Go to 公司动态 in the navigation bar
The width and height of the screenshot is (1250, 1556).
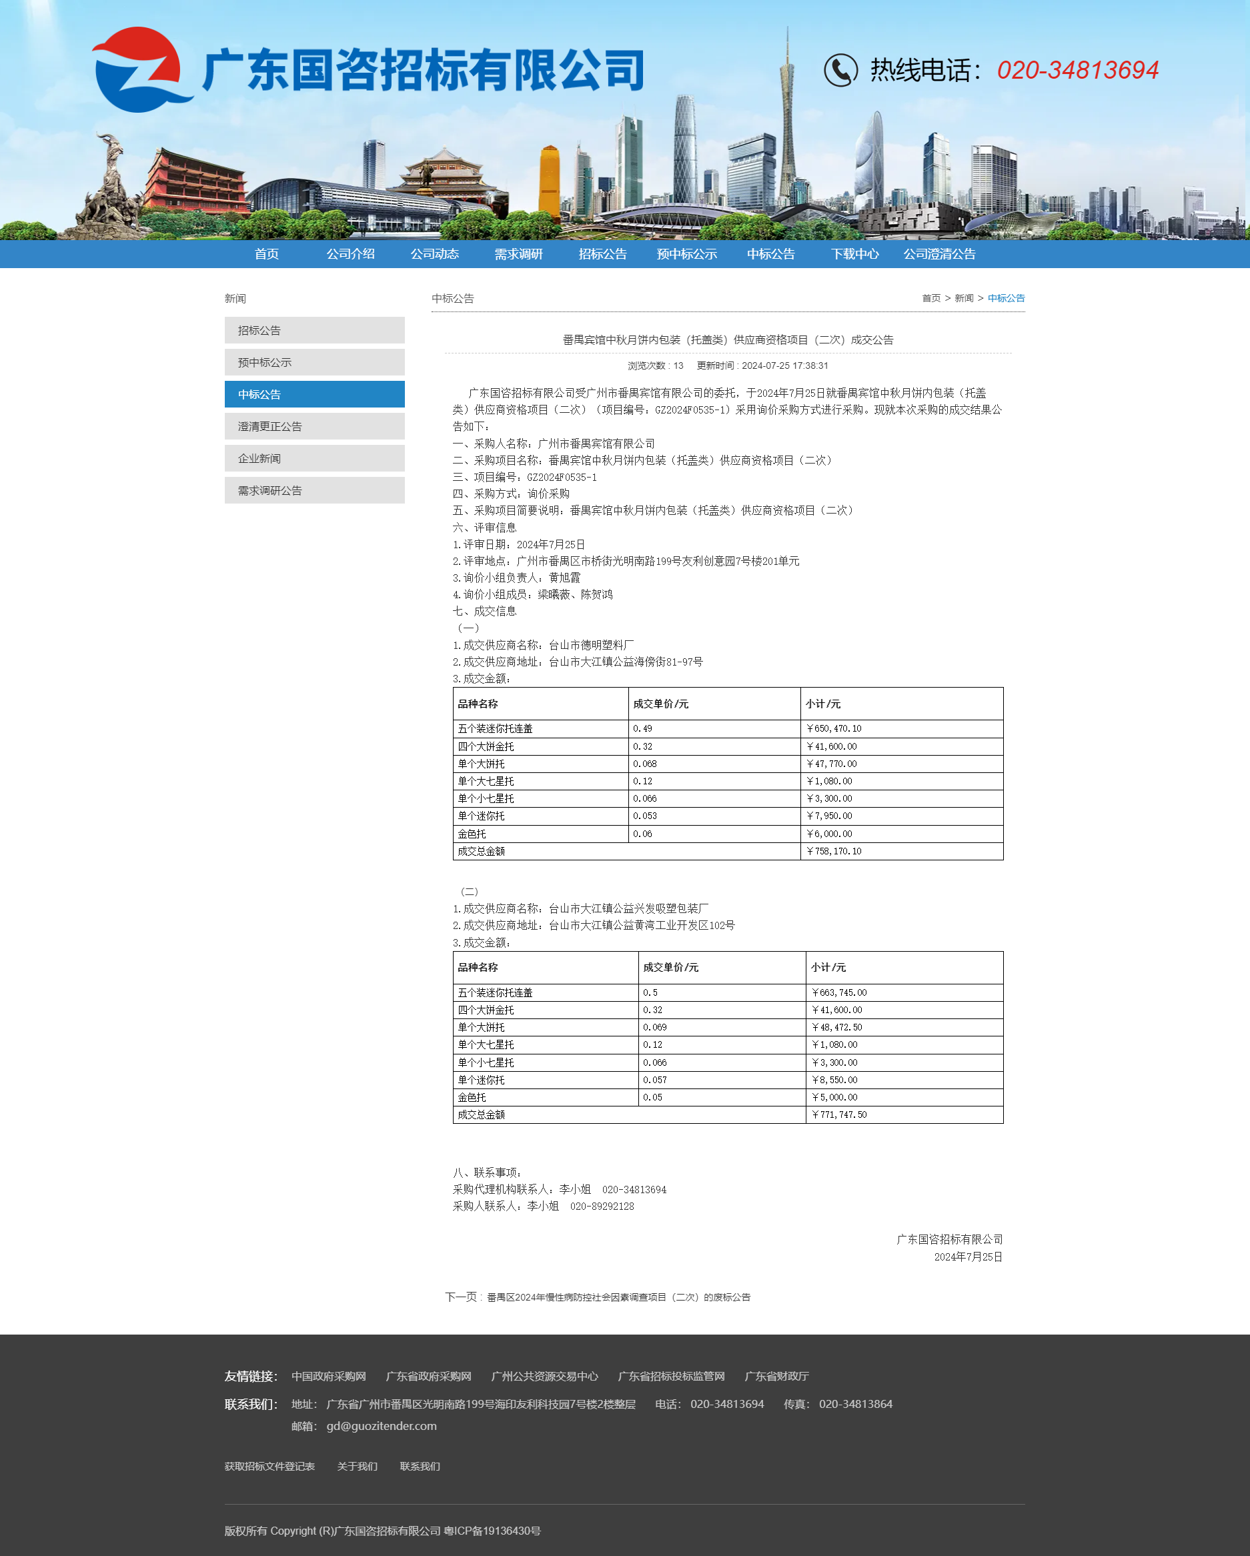click(434, 254)
